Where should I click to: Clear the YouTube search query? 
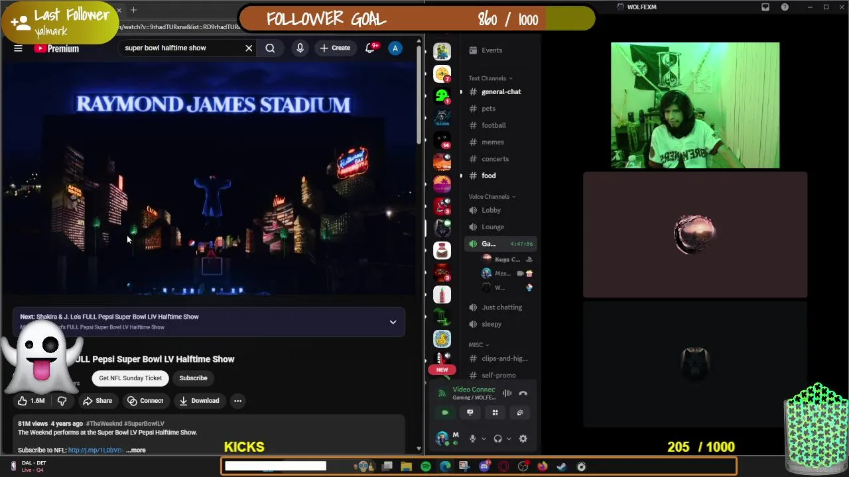click(249, 48)
